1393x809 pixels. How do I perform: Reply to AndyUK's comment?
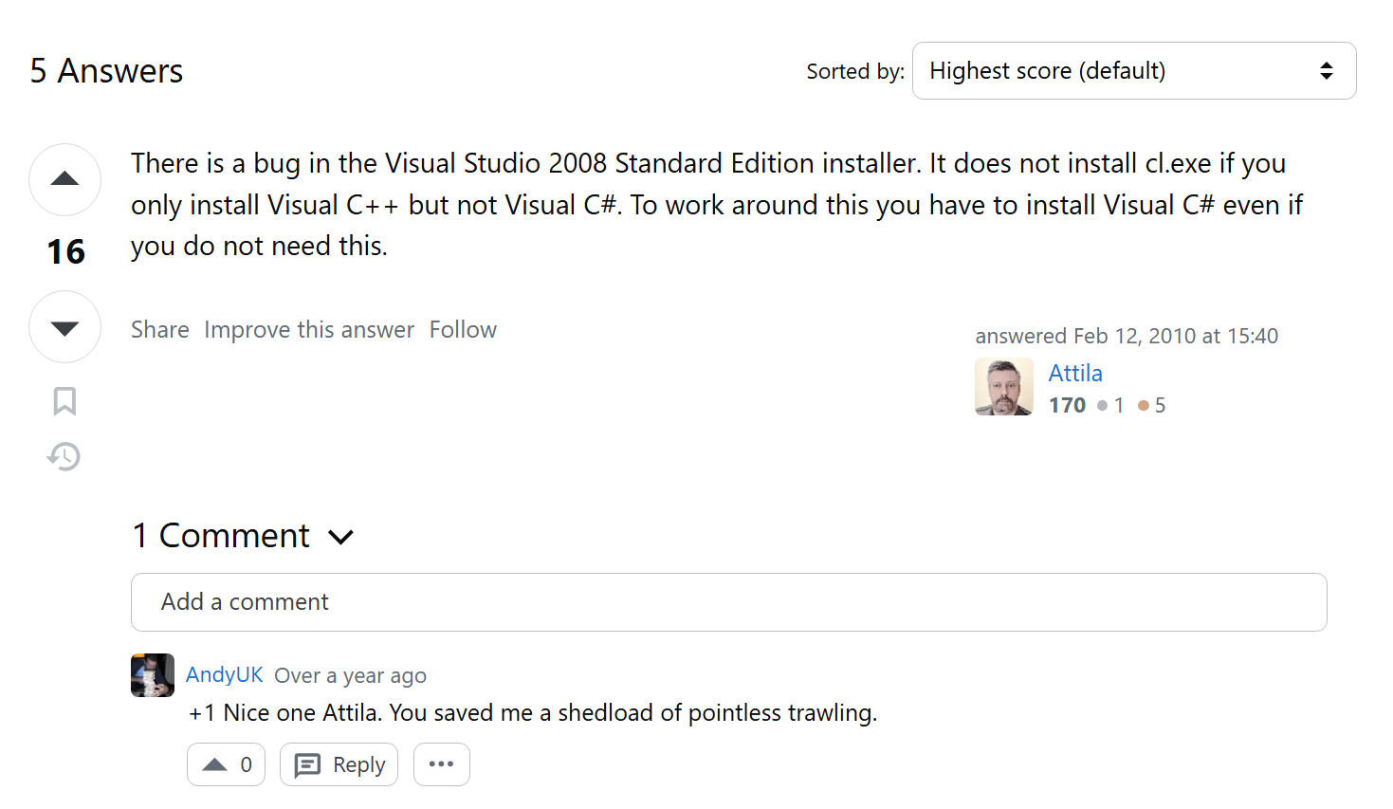tap(339, 764)
